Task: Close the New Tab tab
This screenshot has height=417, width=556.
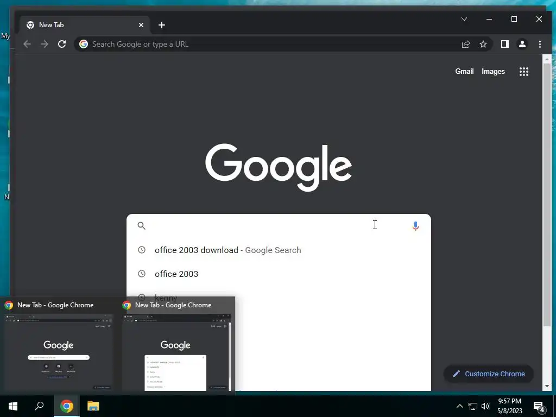Action: pos(141,25)
